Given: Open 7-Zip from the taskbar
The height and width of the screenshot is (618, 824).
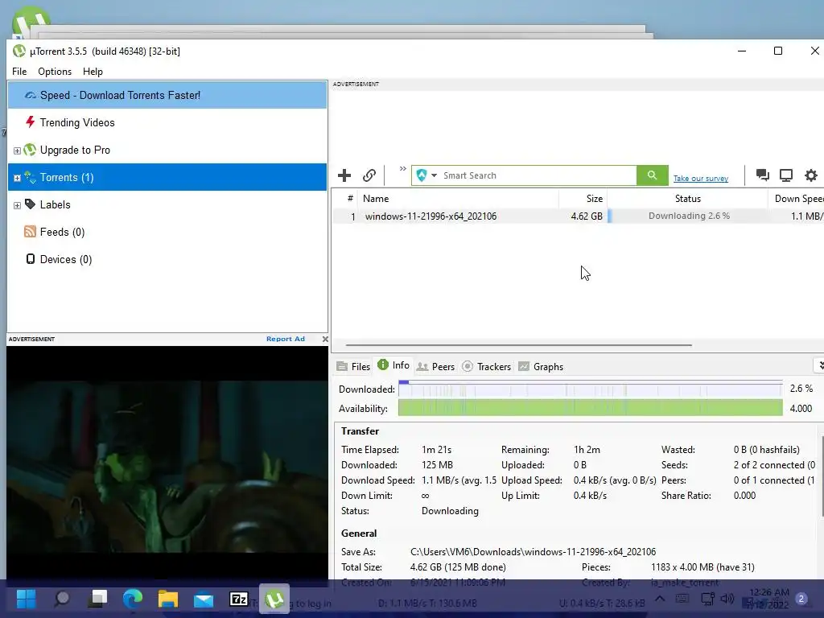Looking at the screenshot, I should tap(238, 599).
